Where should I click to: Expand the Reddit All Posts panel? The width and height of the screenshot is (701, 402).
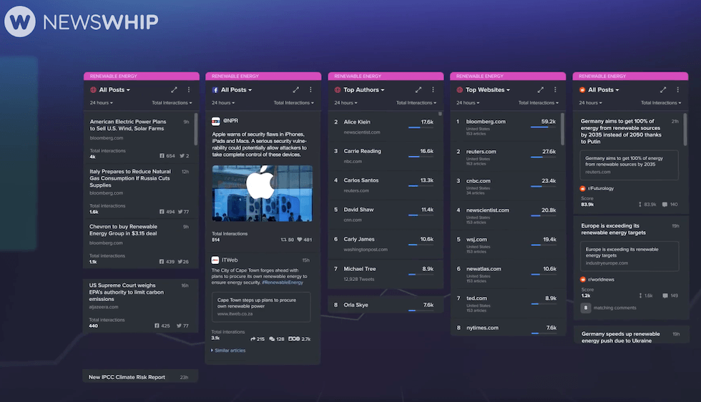663,90
